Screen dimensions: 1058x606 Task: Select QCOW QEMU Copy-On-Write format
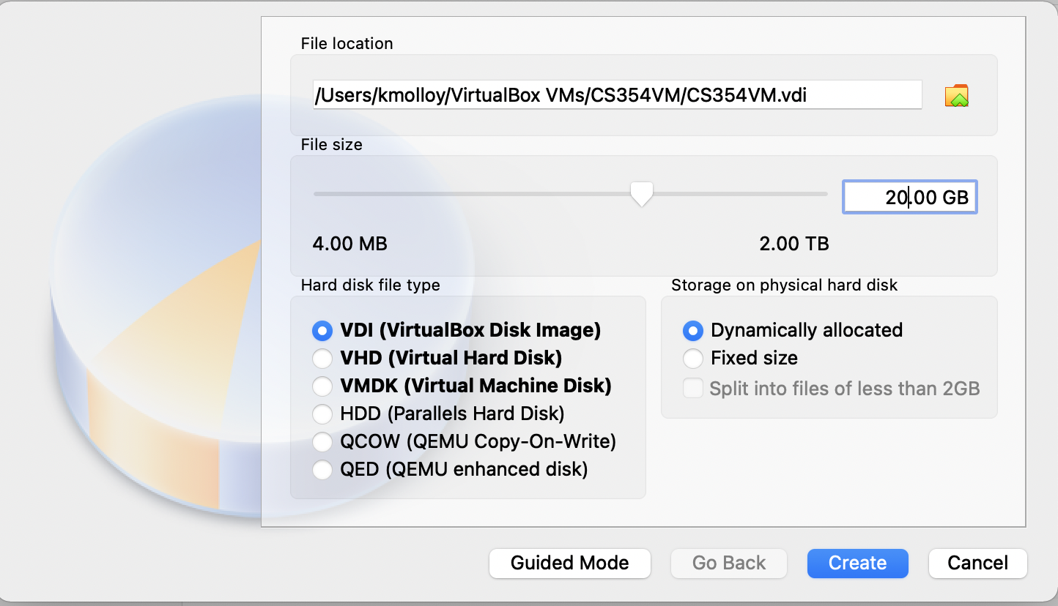tap(322, 441)
